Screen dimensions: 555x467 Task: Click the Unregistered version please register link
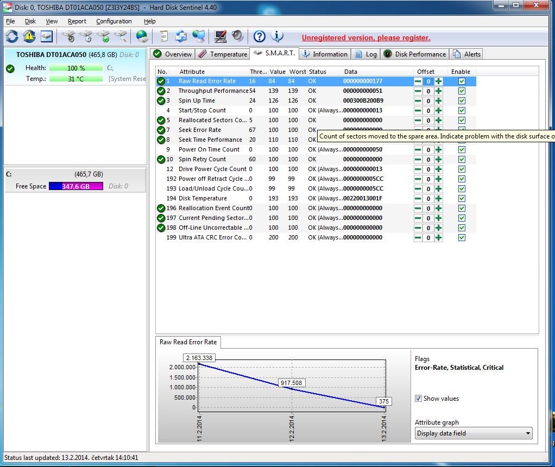pyautogui.click(x=366, y=37)
